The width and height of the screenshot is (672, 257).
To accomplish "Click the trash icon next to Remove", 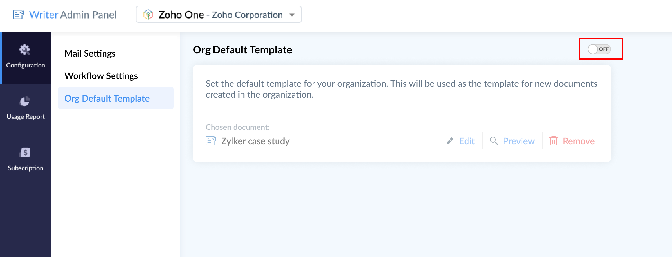I will pyautogui.click(x=553, y=141).
